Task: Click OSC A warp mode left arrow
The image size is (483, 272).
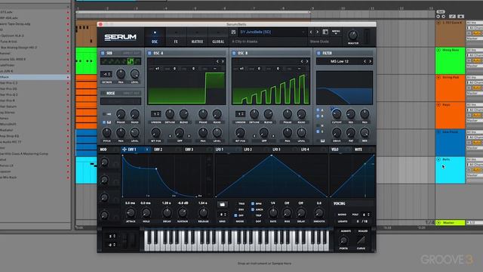Action: 170,136
